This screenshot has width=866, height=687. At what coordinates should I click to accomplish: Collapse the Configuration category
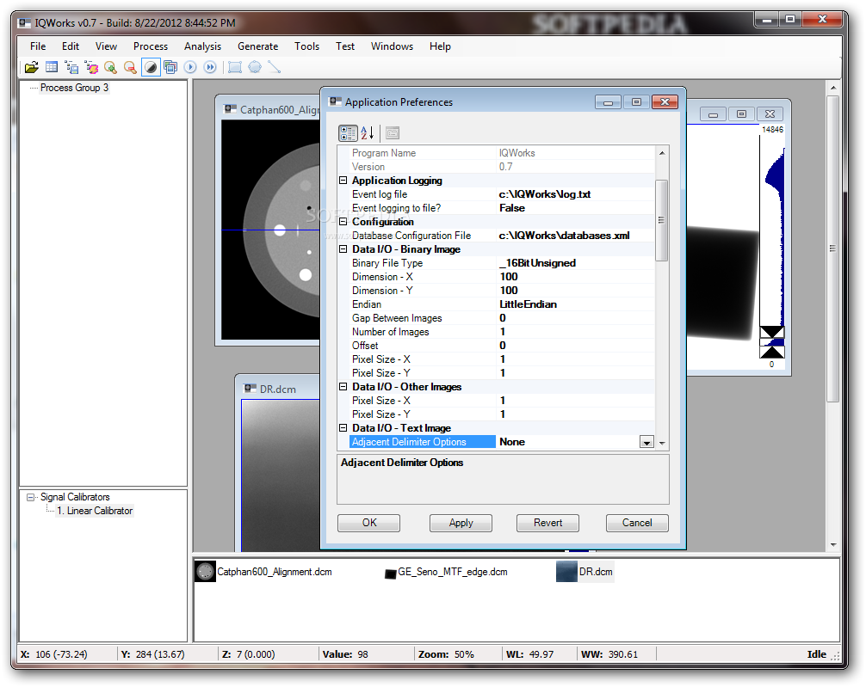[343, 221]
